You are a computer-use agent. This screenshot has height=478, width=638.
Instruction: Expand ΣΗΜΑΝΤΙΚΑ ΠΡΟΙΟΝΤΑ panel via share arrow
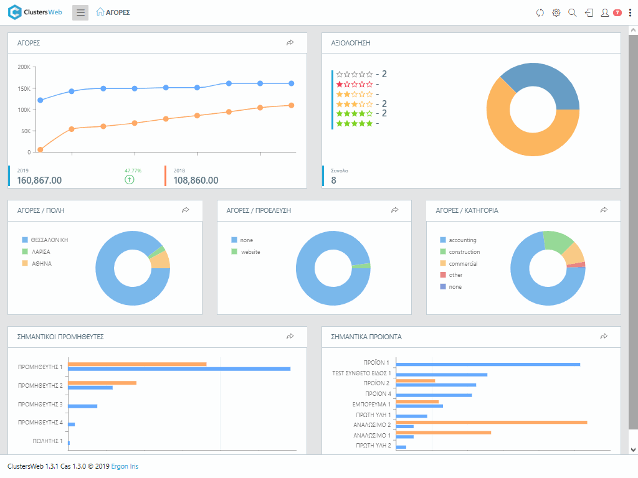tap(604, 337)
